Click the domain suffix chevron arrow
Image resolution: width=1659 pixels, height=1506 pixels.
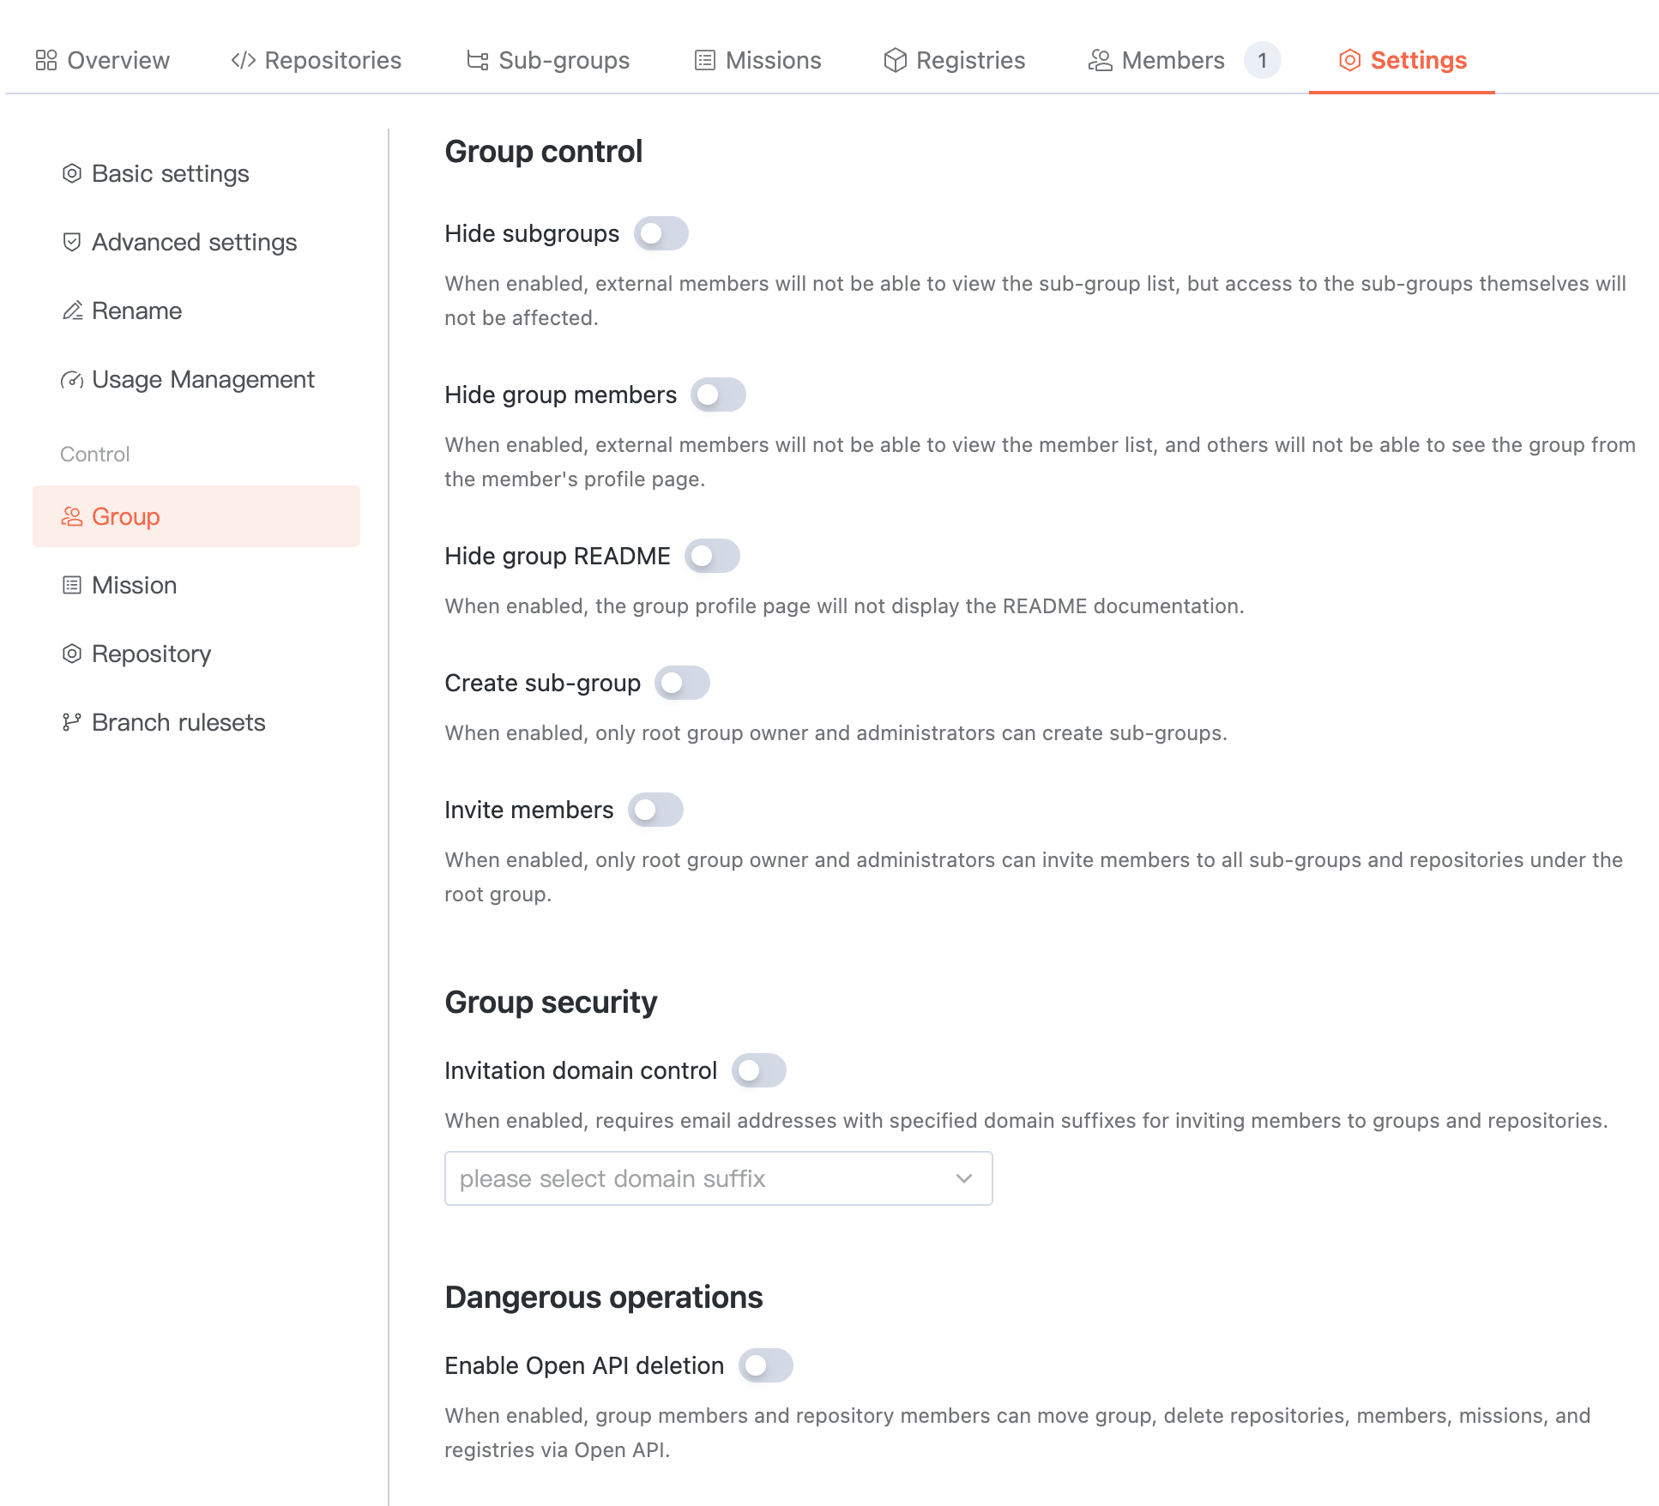coord(963,1178)
